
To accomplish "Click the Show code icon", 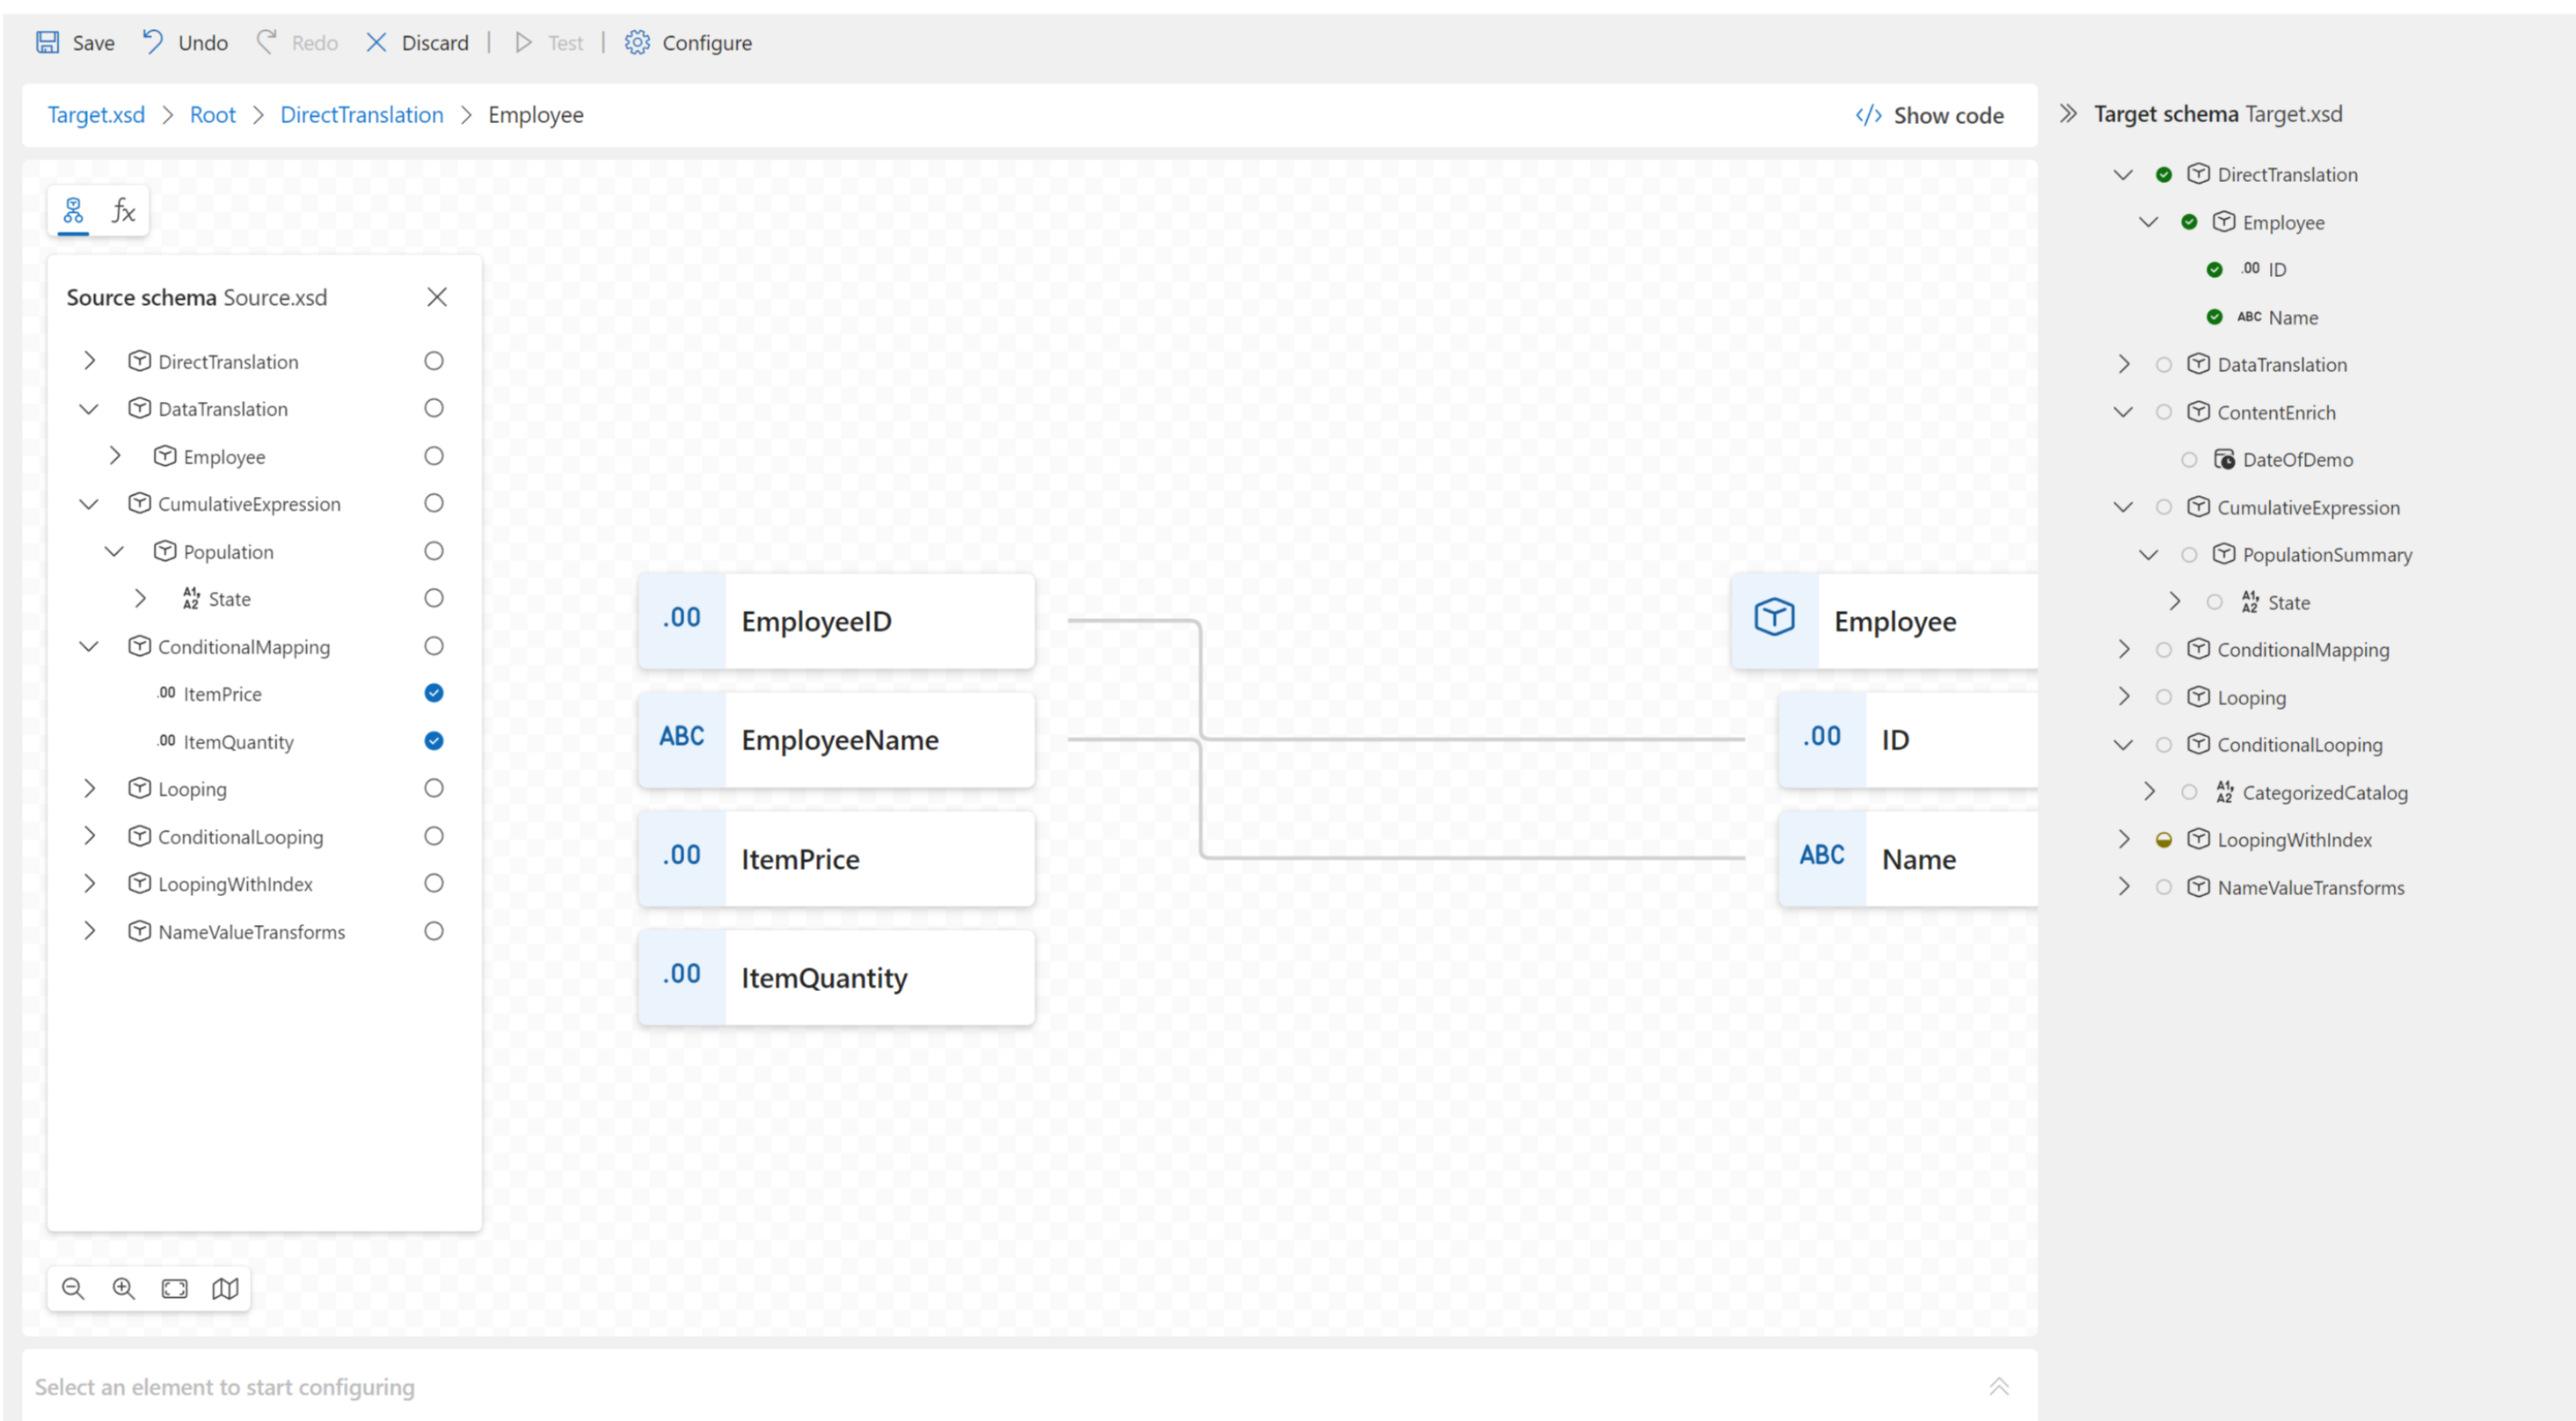I will click(1868, 115).
